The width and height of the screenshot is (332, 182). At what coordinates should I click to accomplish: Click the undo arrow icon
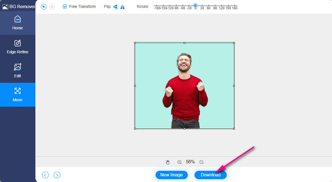pyautogui.click(x=44, y=7)
